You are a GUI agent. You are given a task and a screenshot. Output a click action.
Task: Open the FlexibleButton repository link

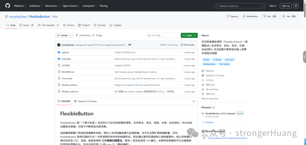(x=39, y=17)
